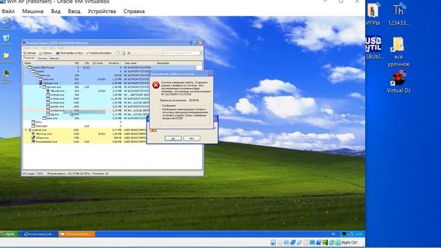441x248 pixels.
Task: Open the Файл menu in VirtualBox
Action: pyautogui.click(x=8, y=11)
